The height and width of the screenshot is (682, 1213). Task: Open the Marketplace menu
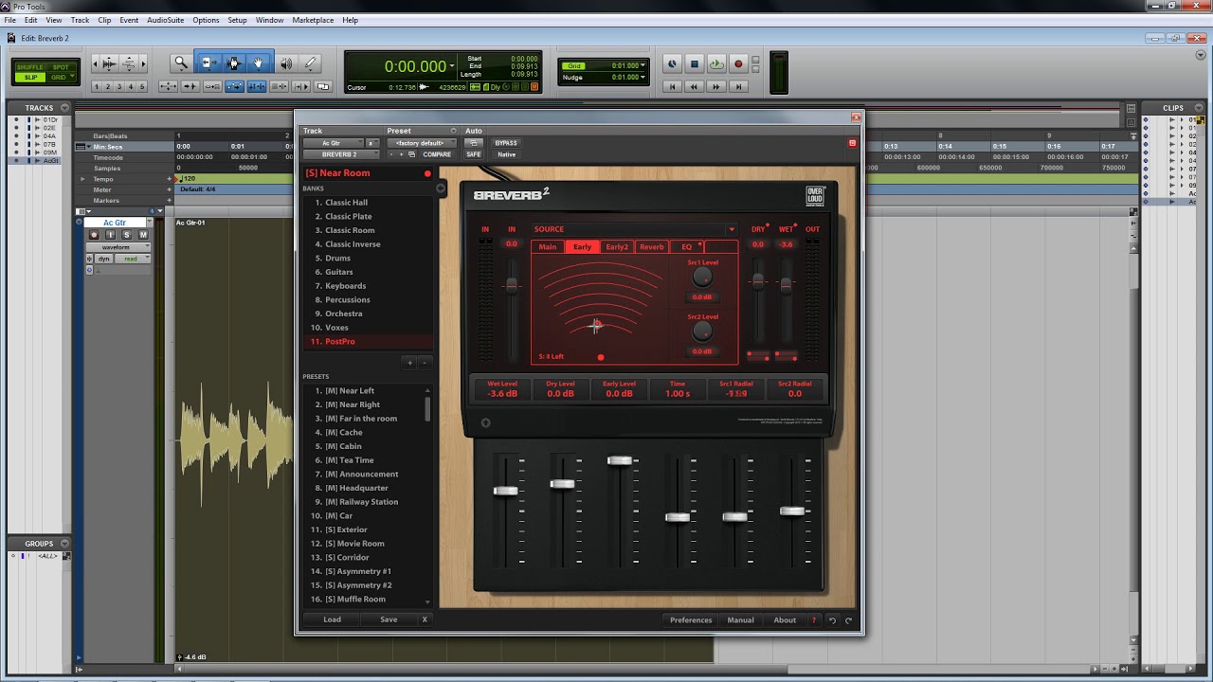(313, 20)
